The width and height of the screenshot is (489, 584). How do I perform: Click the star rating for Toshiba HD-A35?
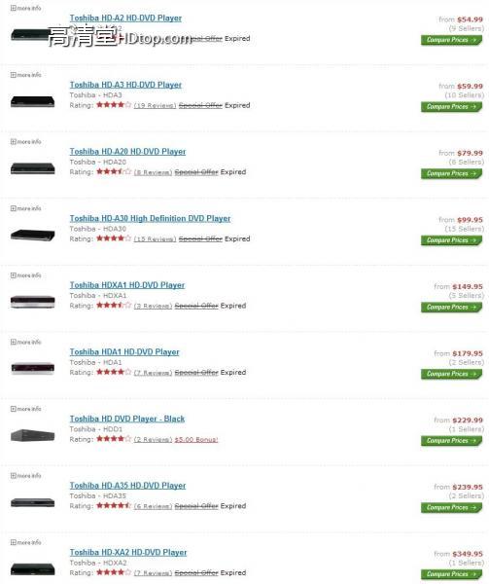click(114, 505)
